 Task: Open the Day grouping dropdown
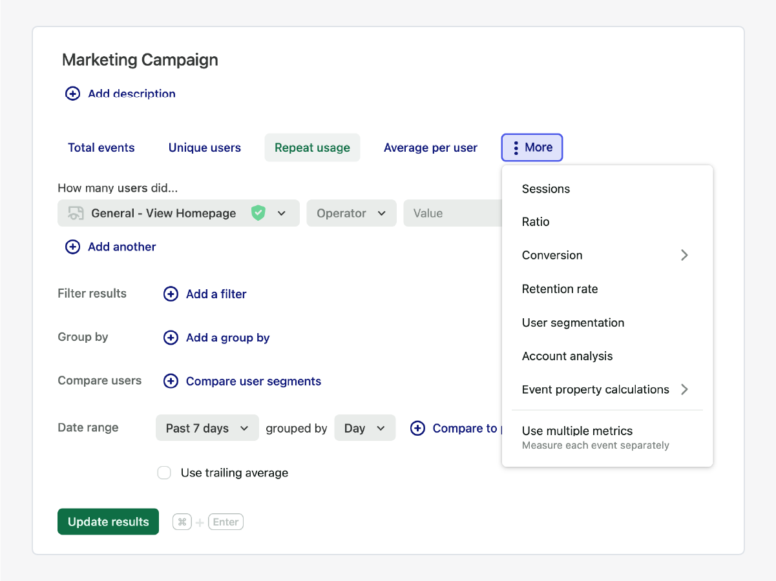(364, 428)
